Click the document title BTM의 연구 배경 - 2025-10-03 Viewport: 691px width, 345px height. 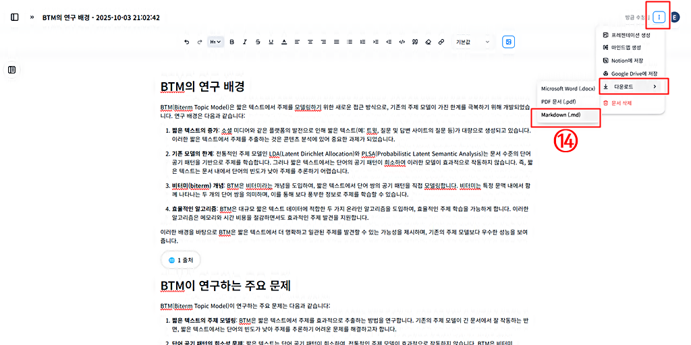101,18
